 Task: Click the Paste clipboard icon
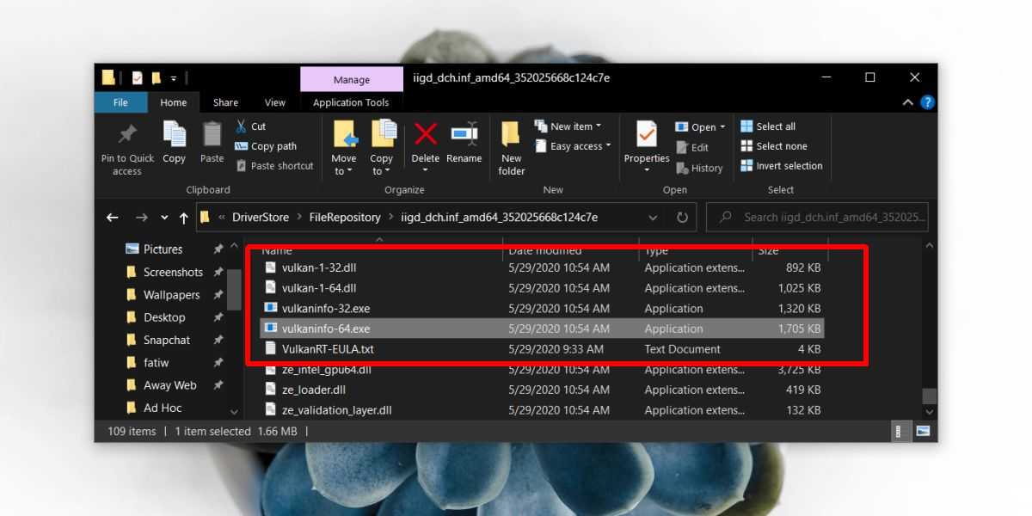212,135
